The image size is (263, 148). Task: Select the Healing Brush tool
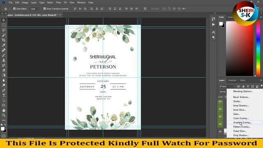click(4, 50)
